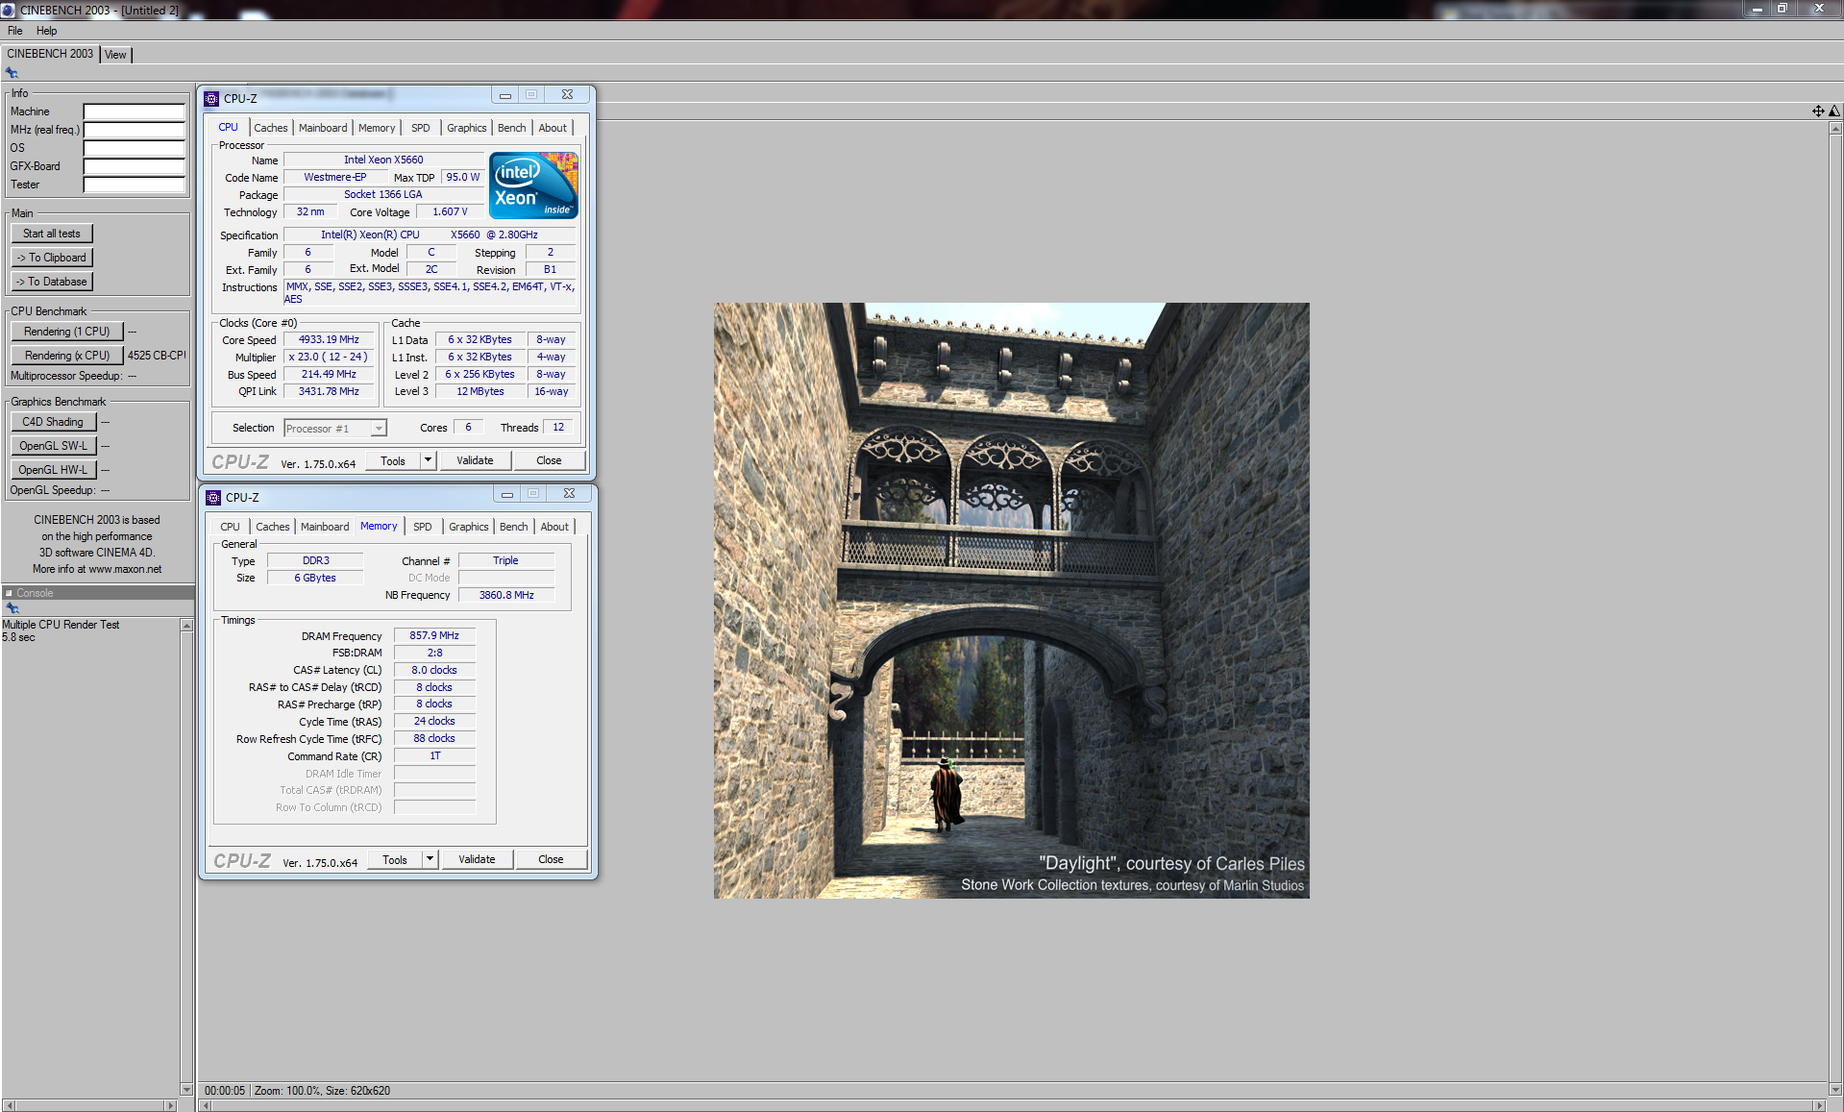Viewport: 1844px width, 1112px height.
Task: Select the CINEBENCH 2003 tab
Action: 50,54
